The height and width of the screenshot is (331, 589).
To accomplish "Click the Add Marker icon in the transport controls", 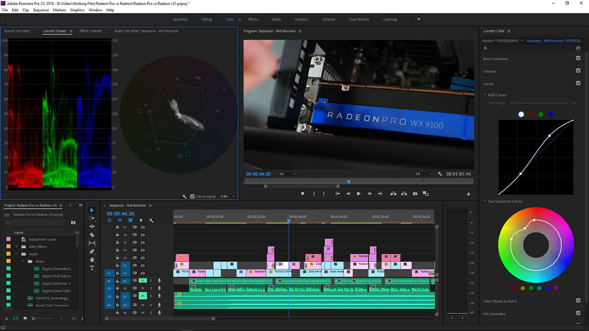I will (302, 193).
